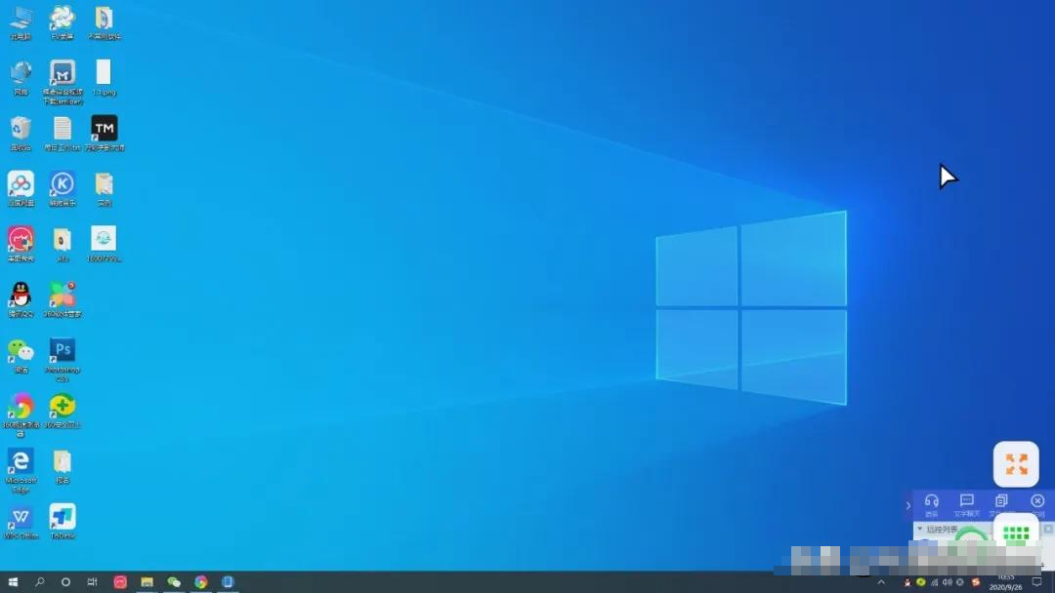The image size is (1055, 593).
Task: Select the folder beside the Edge shortcut
Action: (63, 467)
